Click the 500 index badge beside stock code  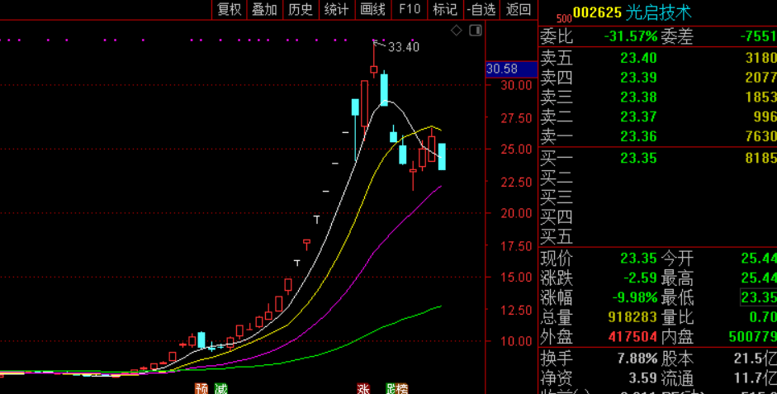(563, 17)
